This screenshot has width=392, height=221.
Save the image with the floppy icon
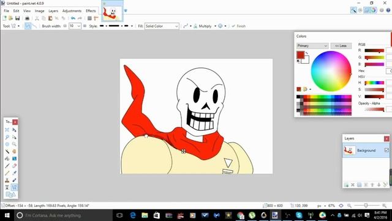tap(17, 18)
